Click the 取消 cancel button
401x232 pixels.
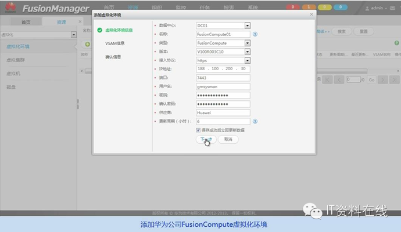pyautogui.click(x=228, y=139)
